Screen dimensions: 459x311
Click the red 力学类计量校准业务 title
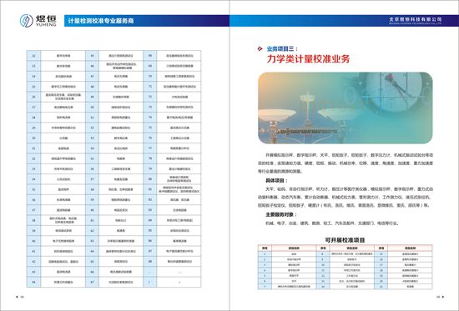click(308, 59)
